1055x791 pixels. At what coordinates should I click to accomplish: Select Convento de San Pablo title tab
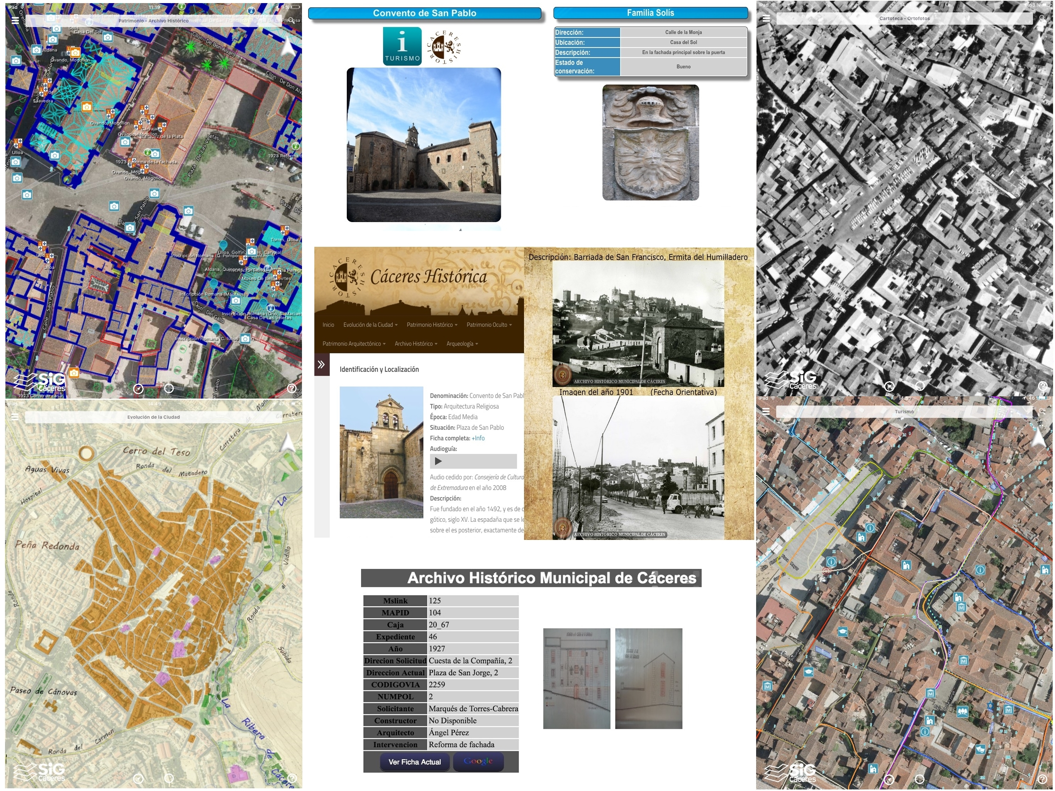[424, 14]
